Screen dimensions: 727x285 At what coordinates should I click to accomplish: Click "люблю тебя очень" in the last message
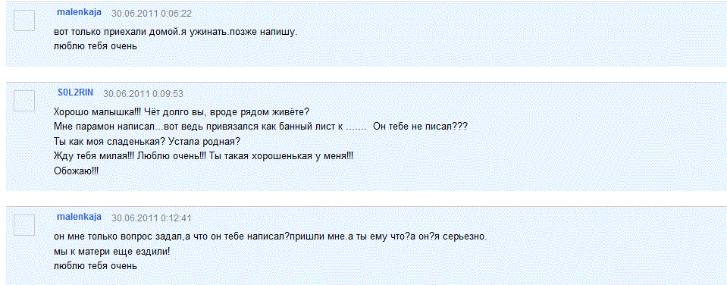pyautogui.click(x=96, y=266)
